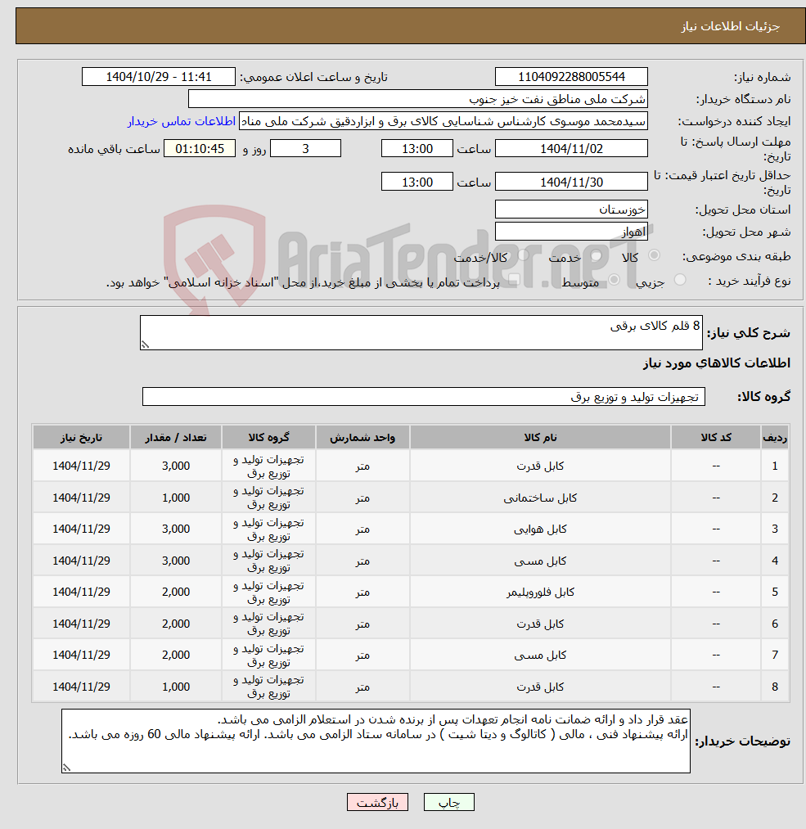Viewport: 806px width, 829px height.
Task: Click the buyer notes text area
Action: tap(376, 741)
